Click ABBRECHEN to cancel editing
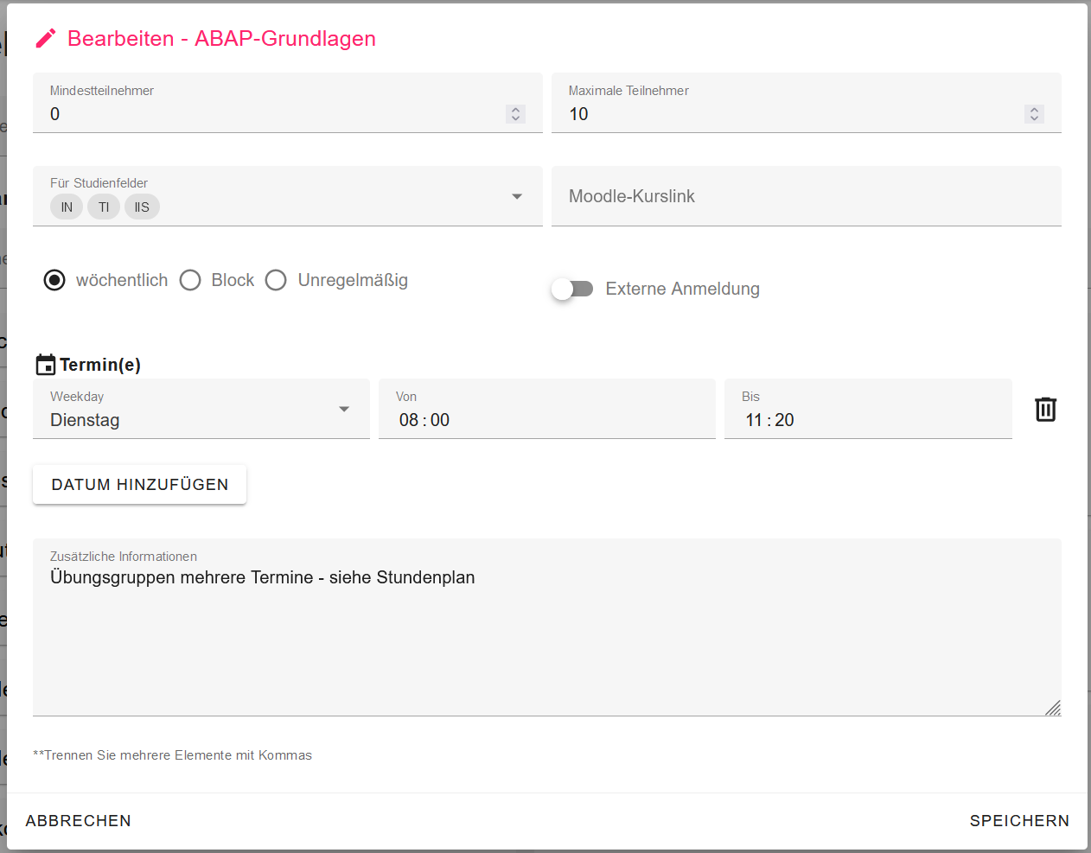This screenshot has height=853, width=1091. [79, 821]
